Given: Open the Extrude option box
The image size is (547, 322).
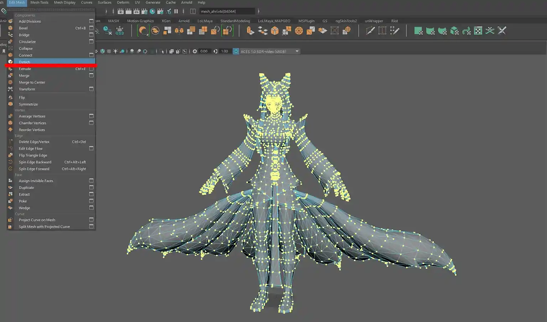Looking at the screenshot, I should [x=91, y=69].
